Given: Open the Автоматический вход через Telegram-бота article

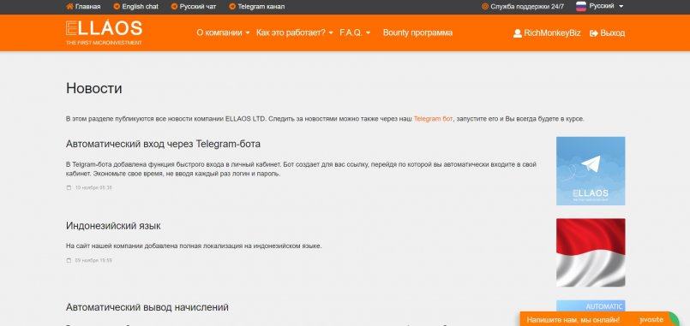Looking at the screenshot, I should (163, 144).
